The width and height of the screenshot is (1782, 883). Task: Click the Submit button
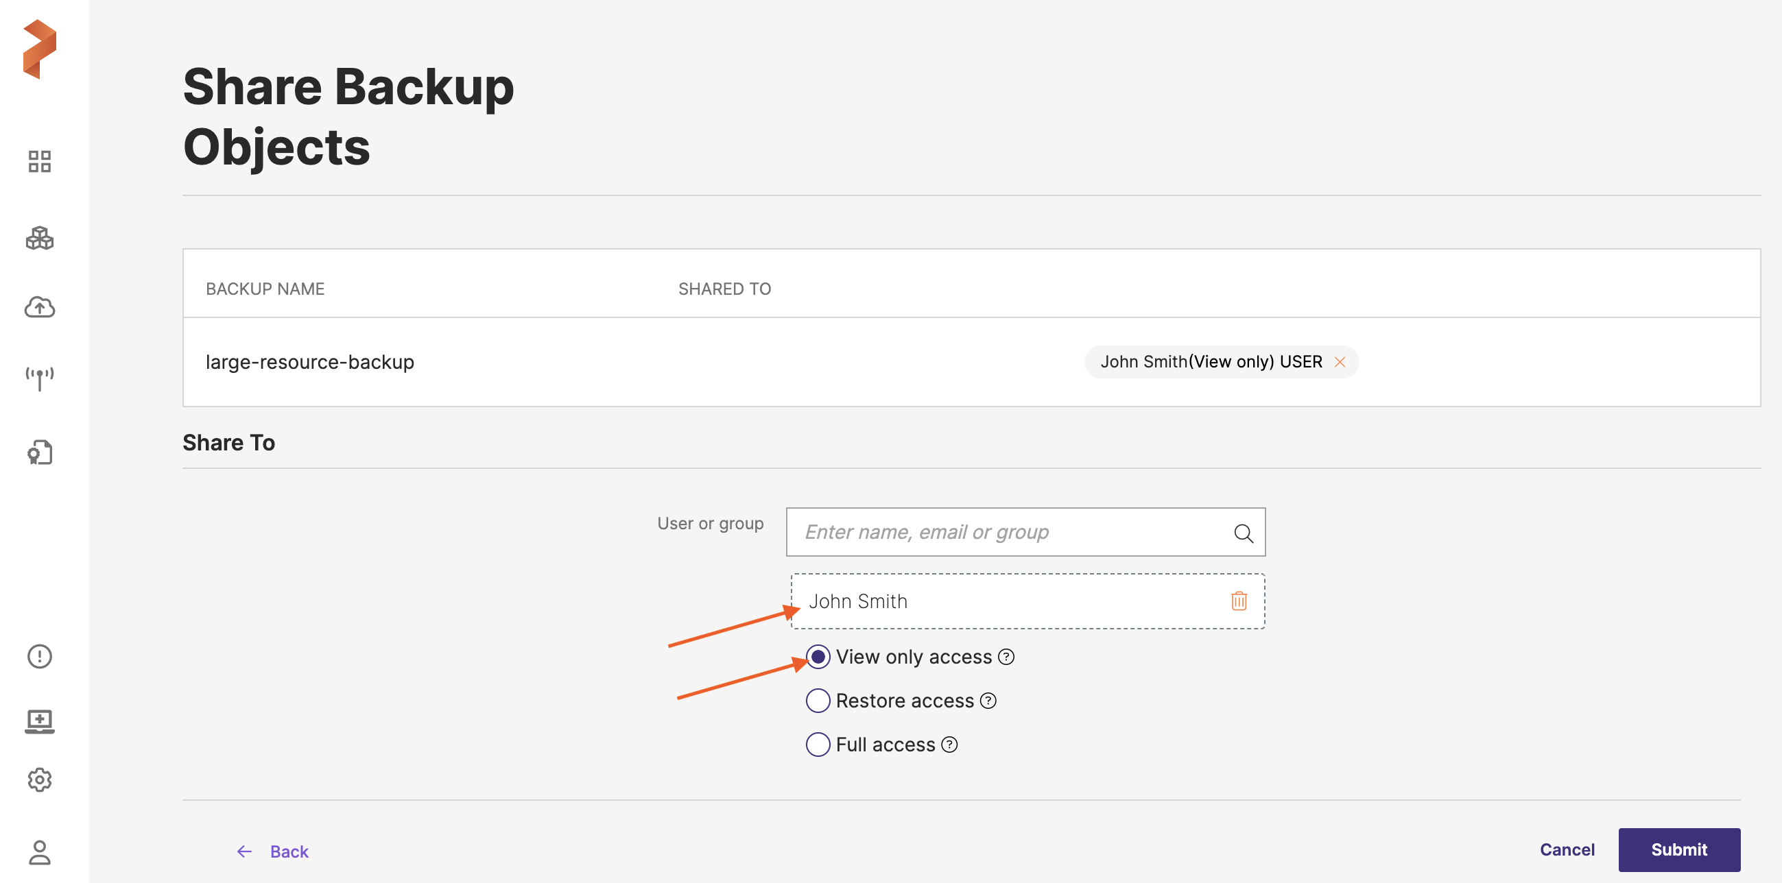pos(1678,849)
